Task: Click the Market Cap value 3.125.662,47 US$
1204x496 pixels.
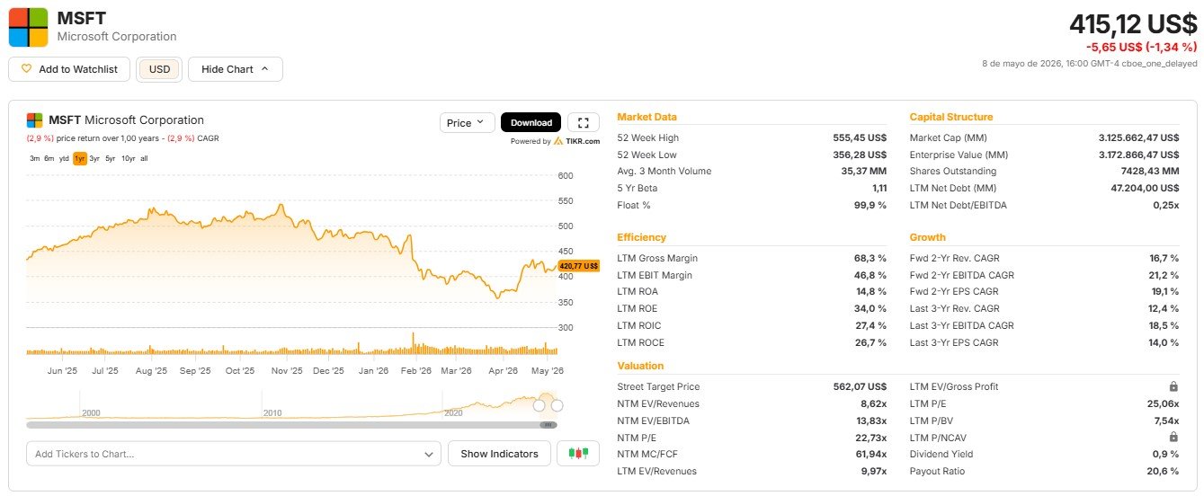Action: (x=1138, y=137)
